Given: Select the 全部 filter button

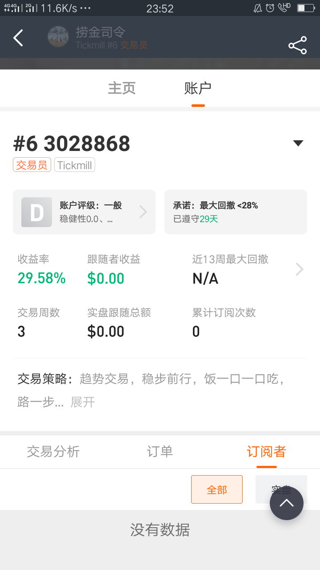Looking at the screenshot, I should (x=217, y=489).
